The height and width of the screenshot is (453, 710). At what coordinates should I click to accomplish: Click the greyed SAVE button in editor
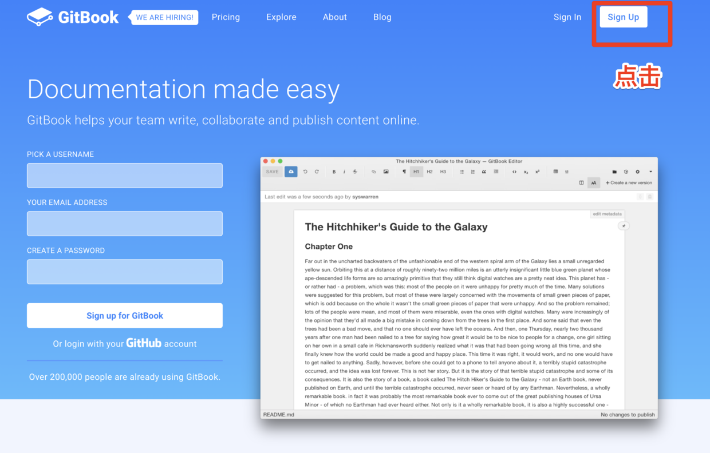click(273, 172)
